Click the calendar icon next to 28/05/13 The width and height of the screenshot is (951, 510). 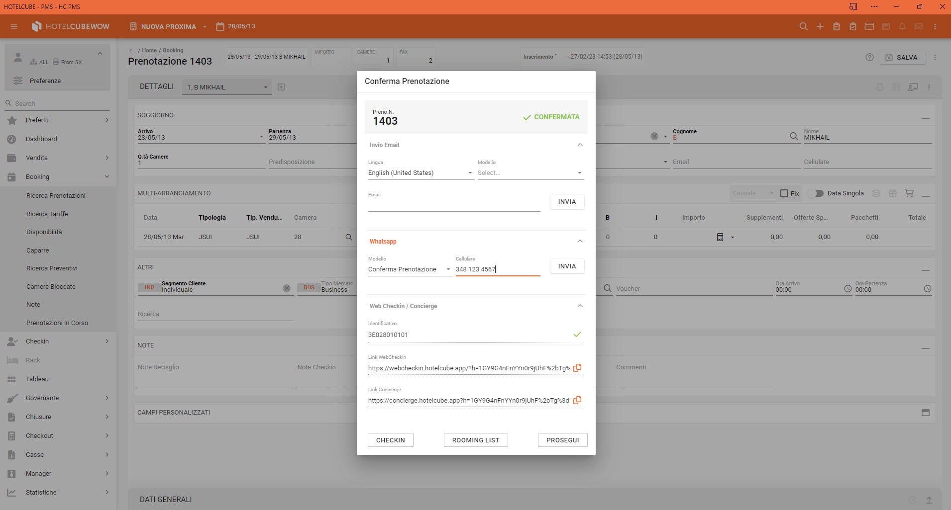[220, 26]
